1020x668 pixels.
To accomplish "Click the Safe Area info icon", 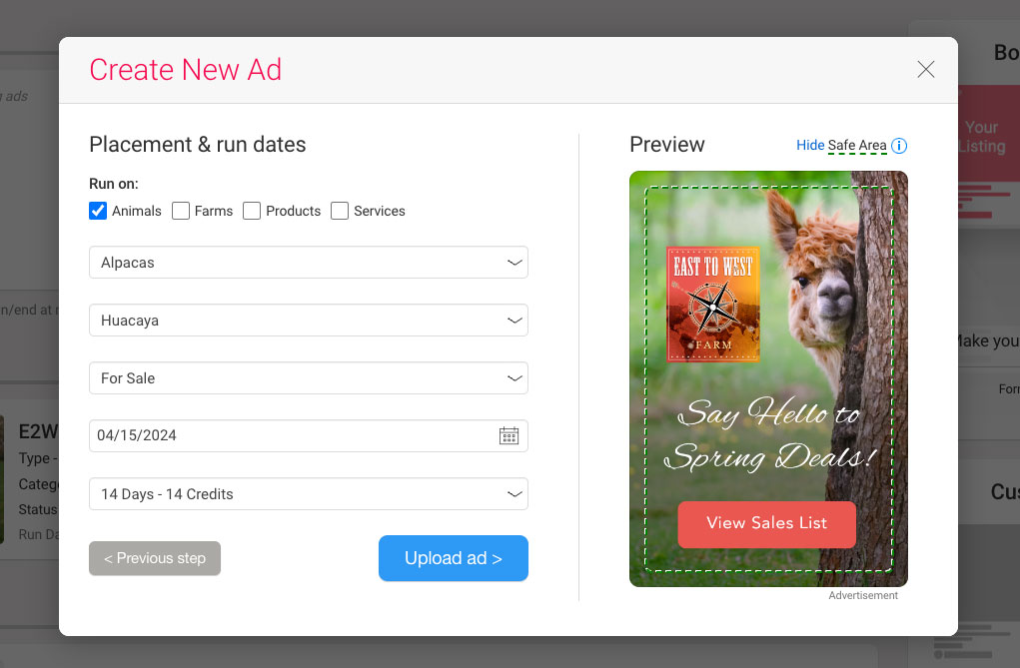I will point(899,146).
